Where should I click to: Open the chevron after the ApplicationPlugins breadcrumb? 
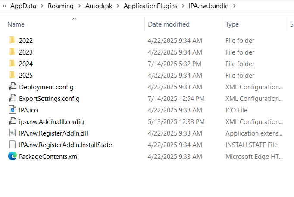tap(183, 6)
